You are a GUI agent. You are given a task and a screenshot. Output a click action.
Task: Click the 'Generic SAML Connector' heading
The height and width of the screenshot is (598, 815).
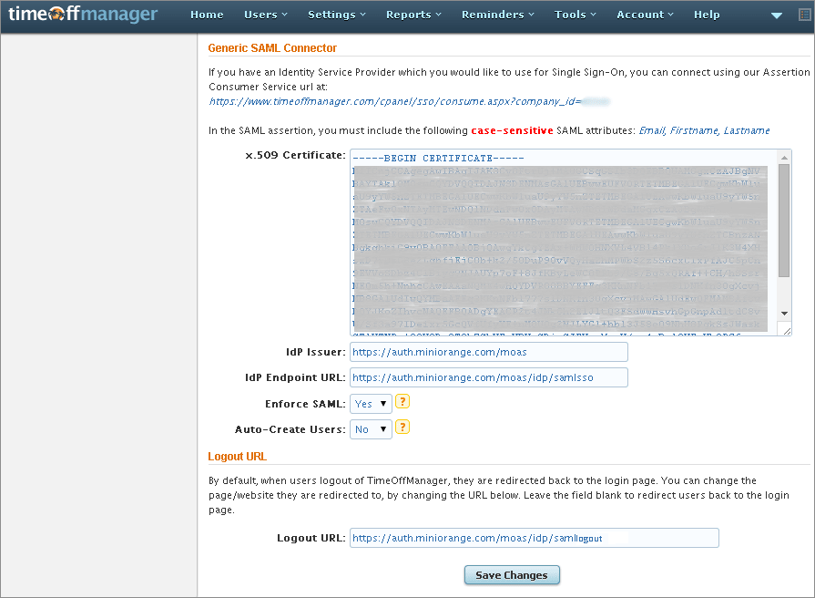(x=272, y=48)
